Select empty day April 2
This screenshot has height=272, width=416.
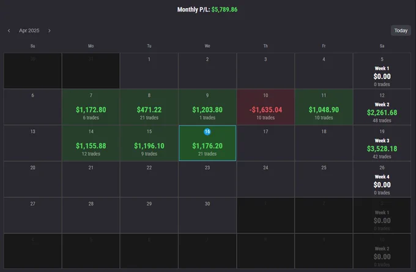click(207, 70)
